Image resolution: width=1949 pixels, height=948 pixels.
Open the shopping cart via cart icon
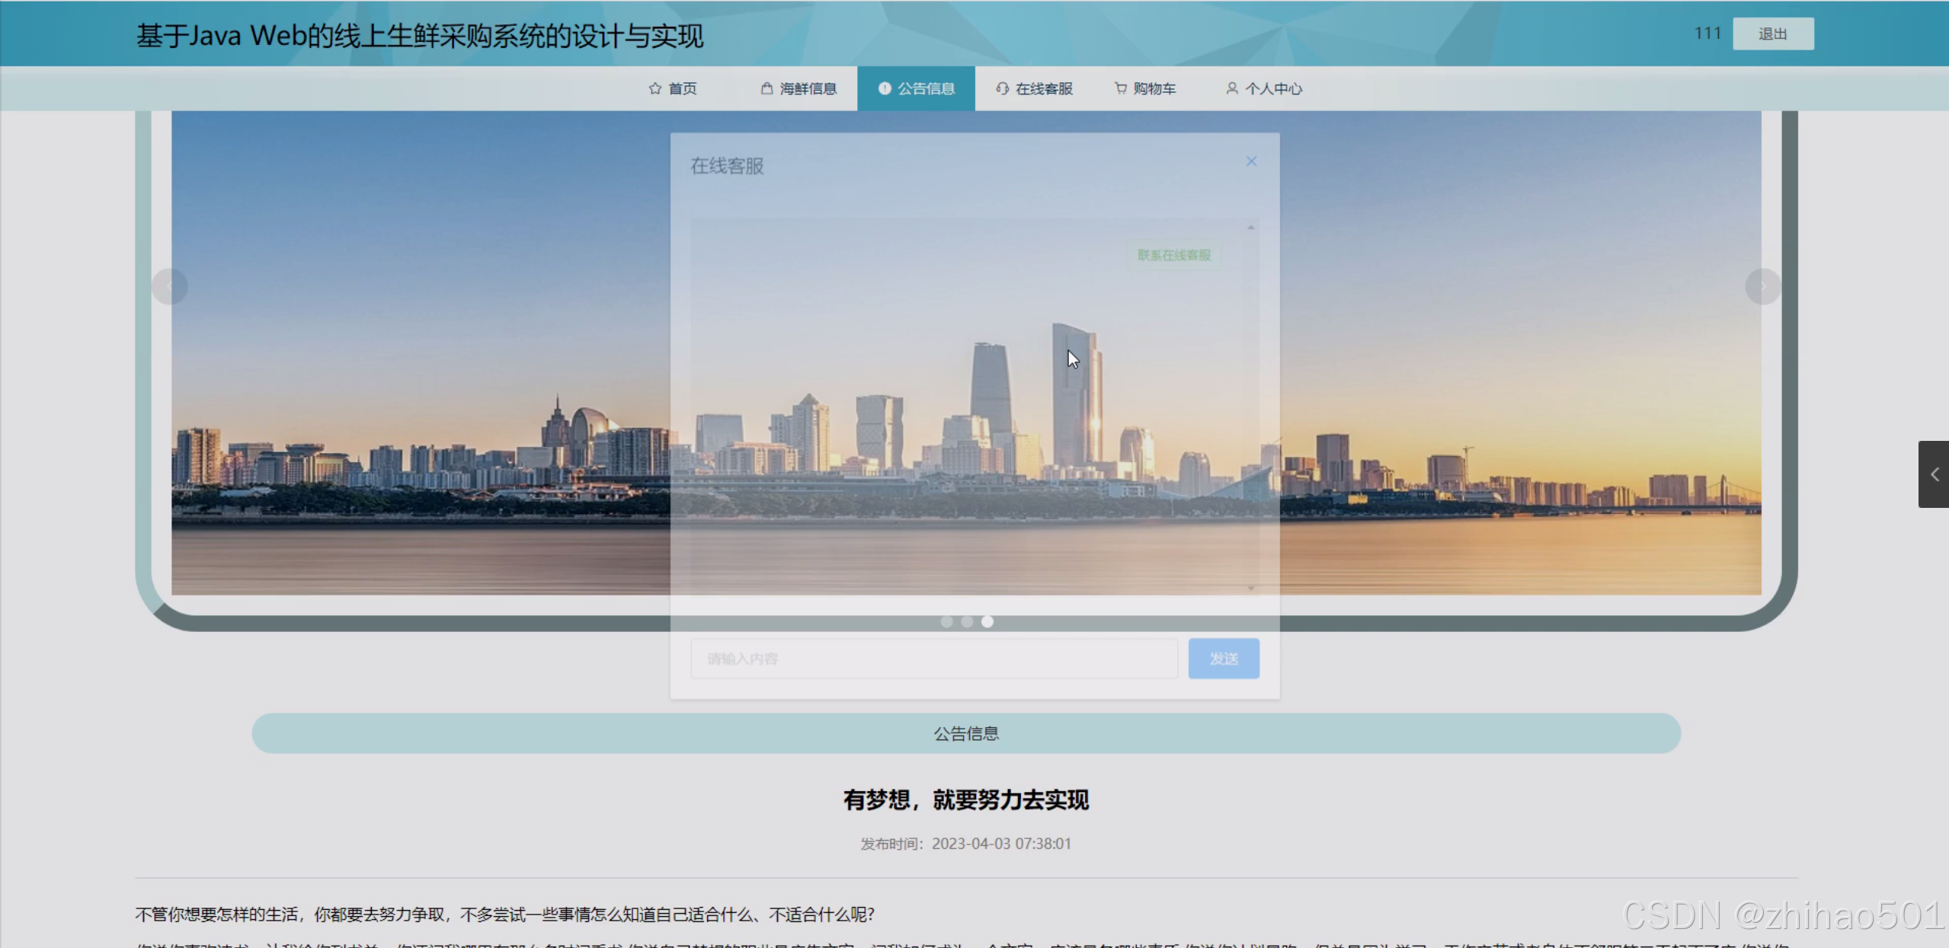point(1119,88)
